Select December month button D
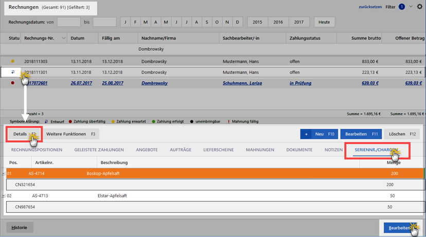This screenshot has width=426, height=237. pyautogui.click(x=238, y=22)
